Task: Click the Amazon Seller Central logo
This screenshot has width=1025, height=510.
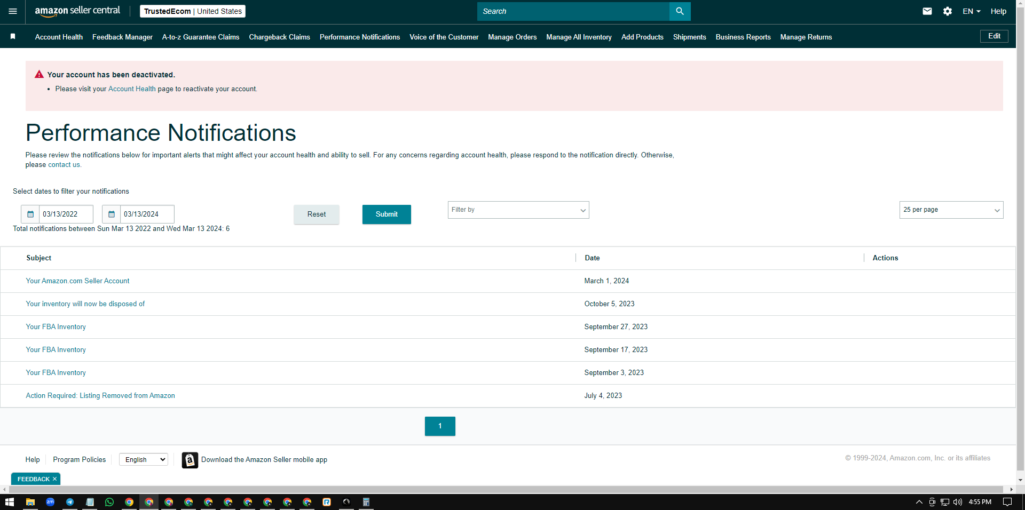Action: click(x=77, y=11)
